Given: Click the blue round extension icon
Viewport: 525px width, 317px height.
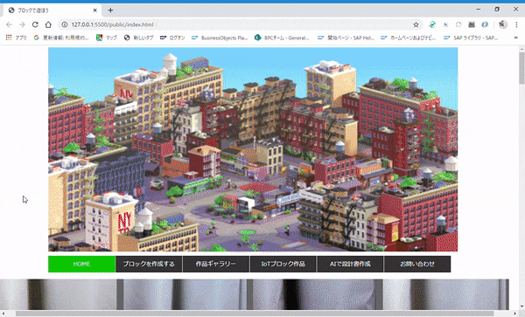Looking at the screenshot, I should 485,24.
